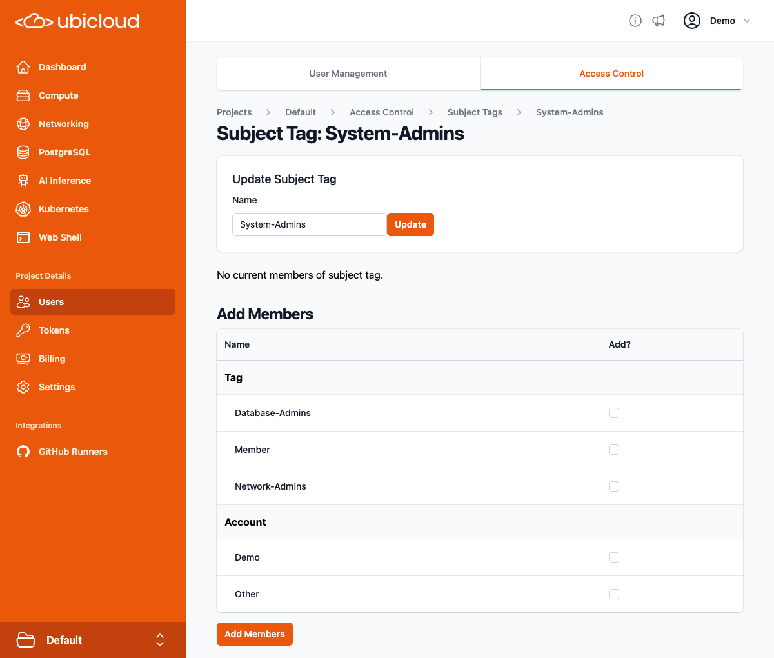Open the Demo account dropdown
Screen dimensions: 774x658
click(718, 21)
